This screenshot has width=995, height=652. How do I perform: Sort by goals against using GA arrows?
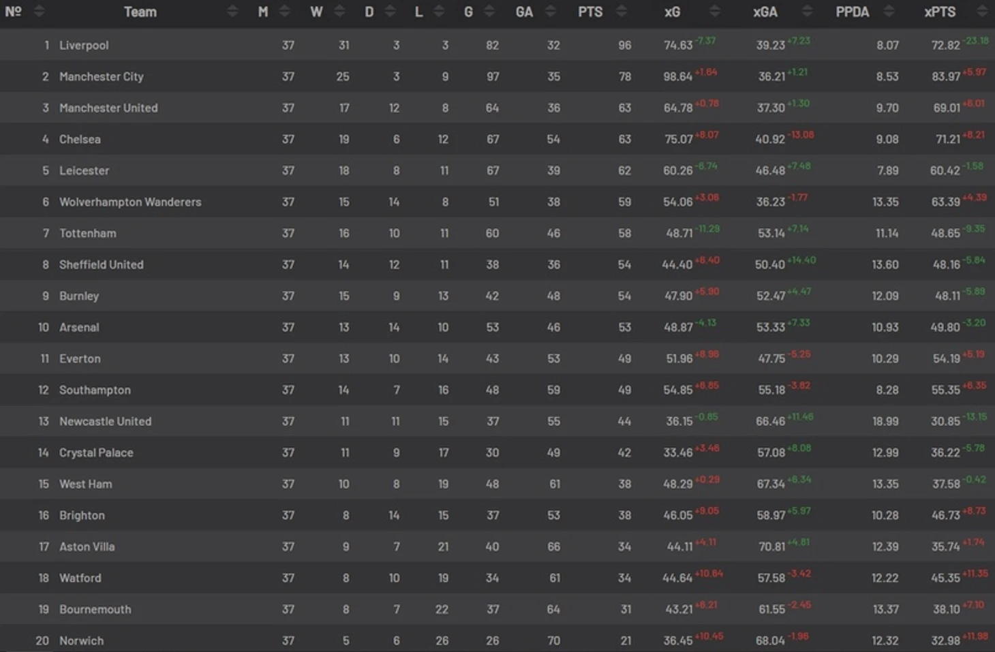tap(551, 12)
